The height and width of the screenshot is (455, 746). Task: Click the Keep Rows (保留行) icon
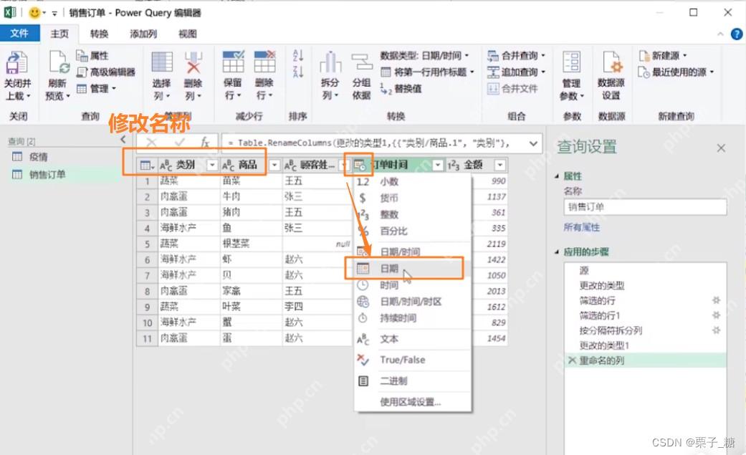coord(233,62)
